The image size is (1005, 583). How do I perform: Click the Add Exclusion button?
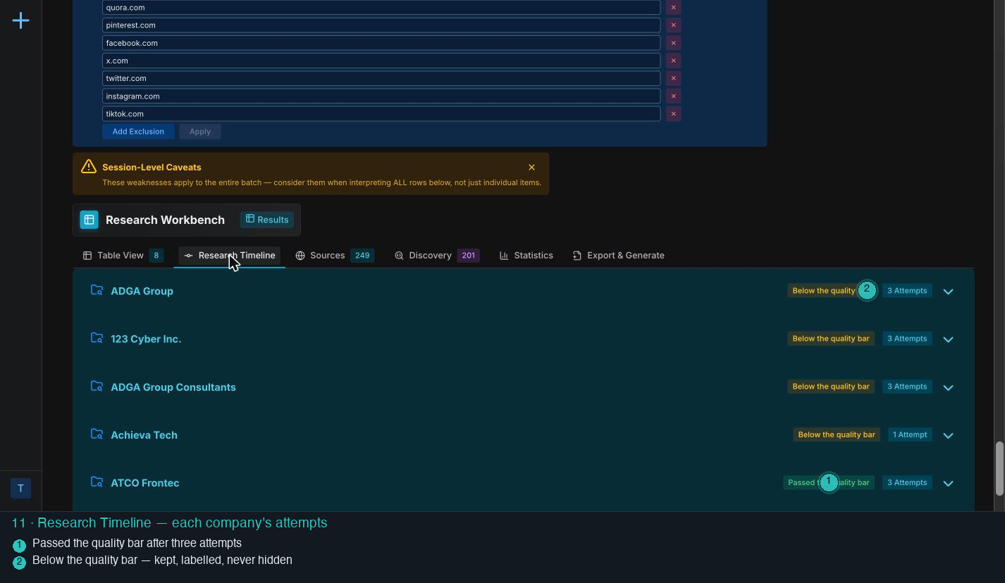coord(138,132)
